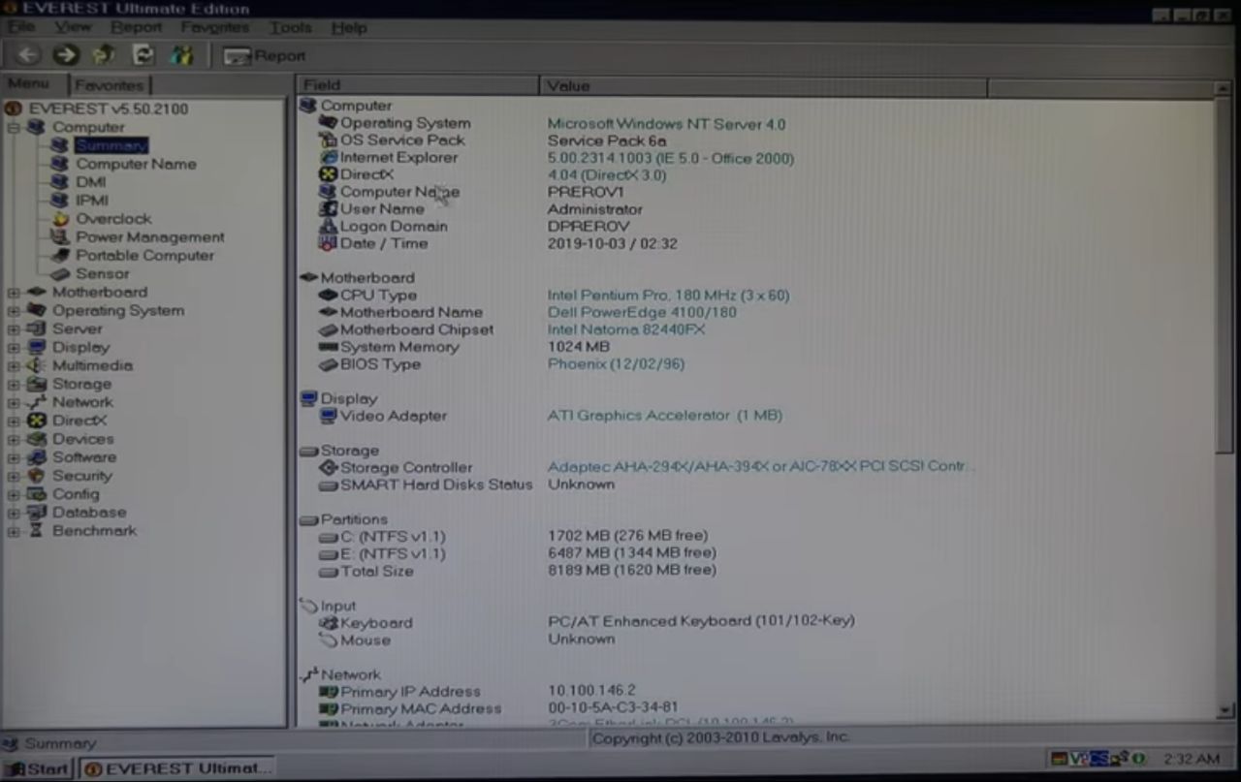Click the scroll down arrow
This screenshot has height=782, width=1241.
point(1225,711)
